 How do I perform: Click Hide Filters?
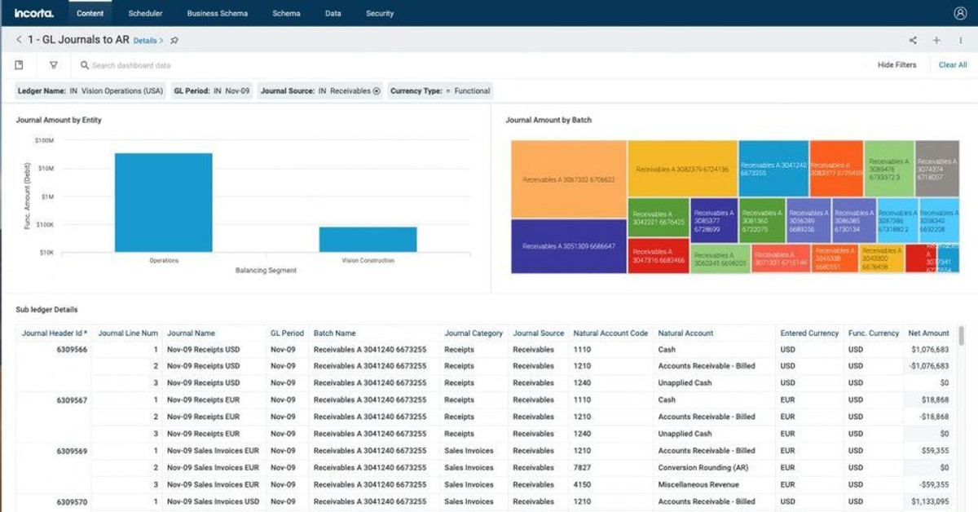point(896,65)
